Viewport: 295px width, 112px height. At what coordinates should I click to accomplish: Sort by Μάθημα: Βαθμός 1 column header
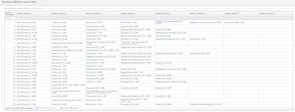tap(33, 14)
